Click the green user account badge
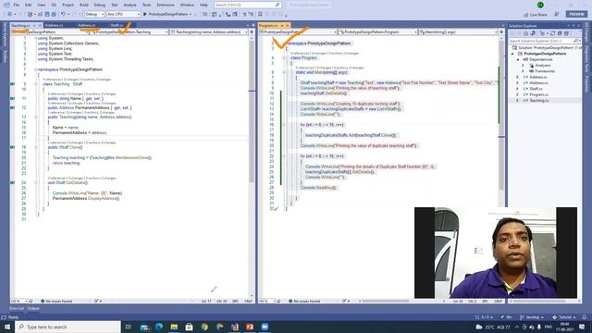Screen dimensions: 592x333 (540, 5)
